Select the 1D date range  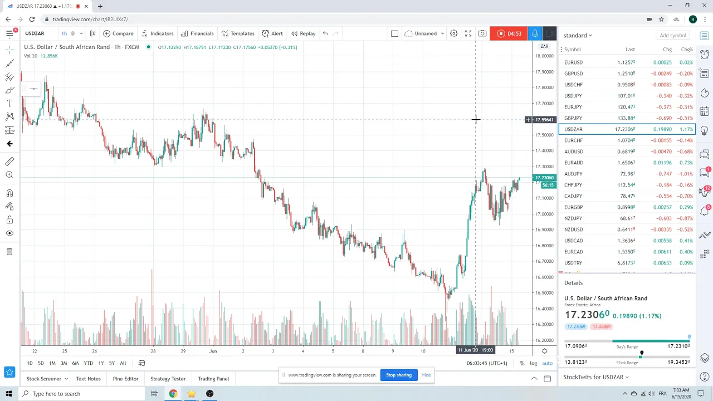(30, 363)
